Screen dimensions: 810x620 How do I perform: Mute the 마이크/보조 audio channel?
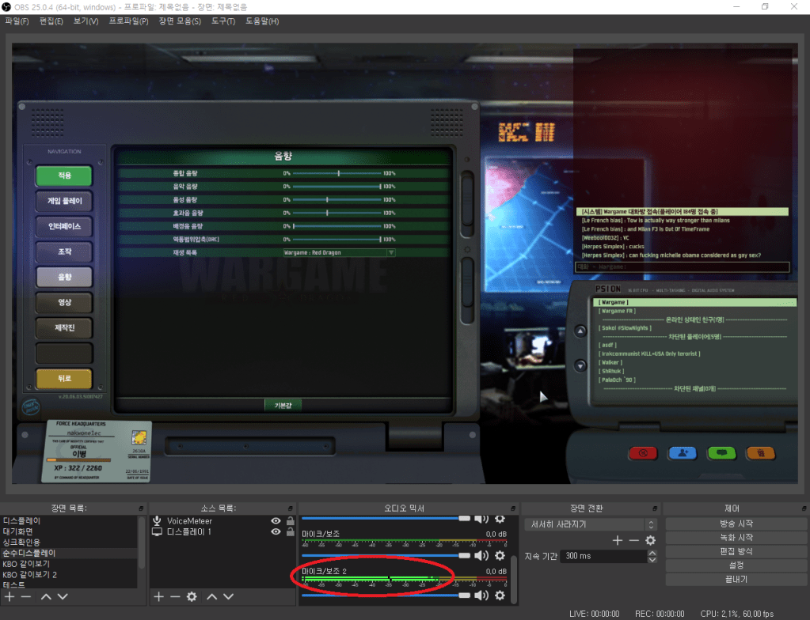coord(481,556)
